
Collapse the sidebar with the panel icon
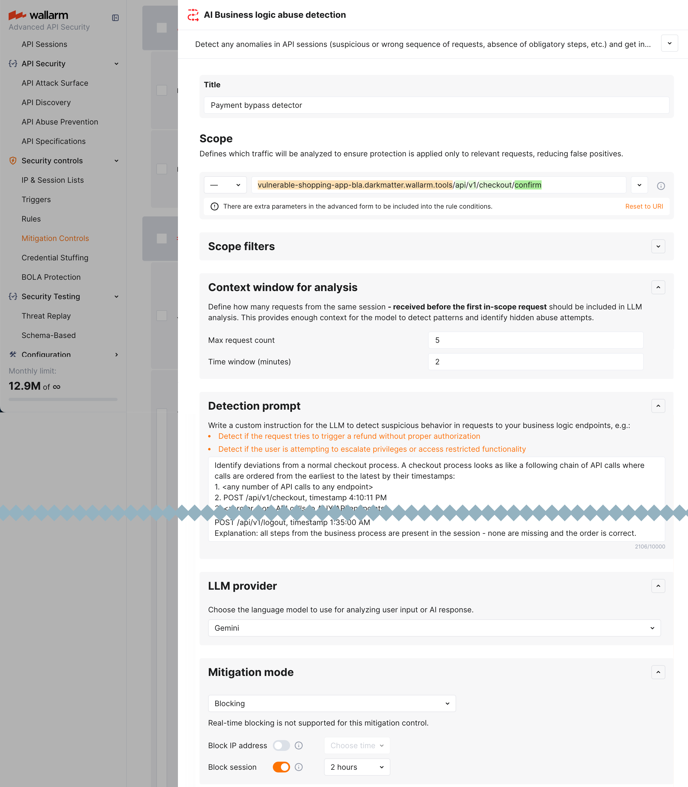click(x=116, y=18)
